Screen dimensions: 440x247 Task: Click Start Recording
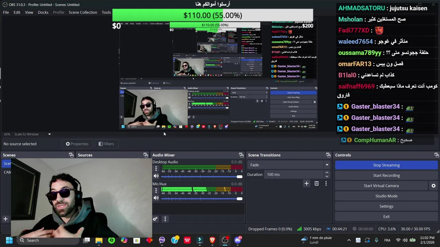pos(386,175)
